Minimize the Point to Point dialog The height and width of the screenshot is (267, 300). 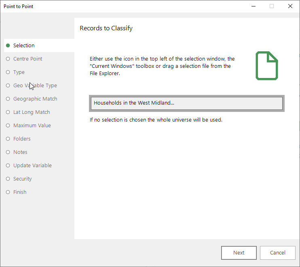(254, 6)
